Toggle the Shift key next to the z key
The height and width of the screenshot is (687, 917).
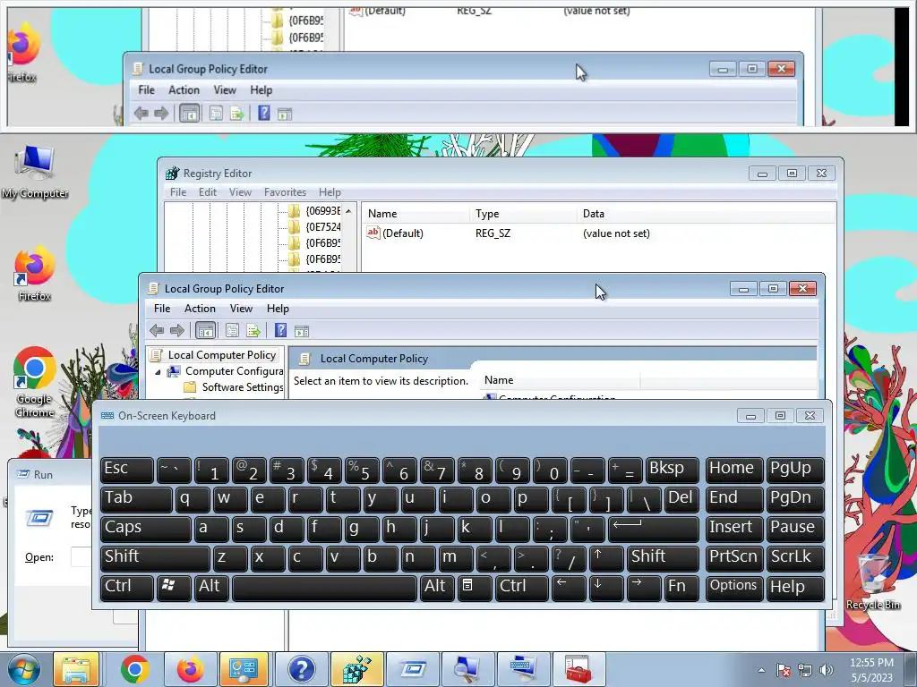point(154,558)
